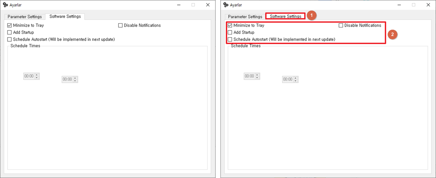Tick Schedule Autostart in left Ayarlar window
Image resolution: width=436 pixels, height=178 pixels.
pos(9,39)
